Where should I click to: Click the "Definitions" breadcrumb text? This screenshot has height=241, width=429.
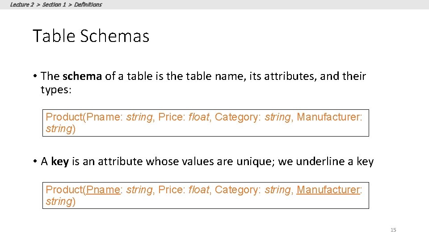88,4
